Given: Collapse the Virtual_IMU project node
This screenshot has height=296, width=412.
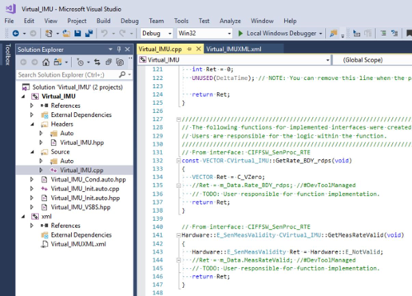Looking at the screenshot, I should coord(23,96).
